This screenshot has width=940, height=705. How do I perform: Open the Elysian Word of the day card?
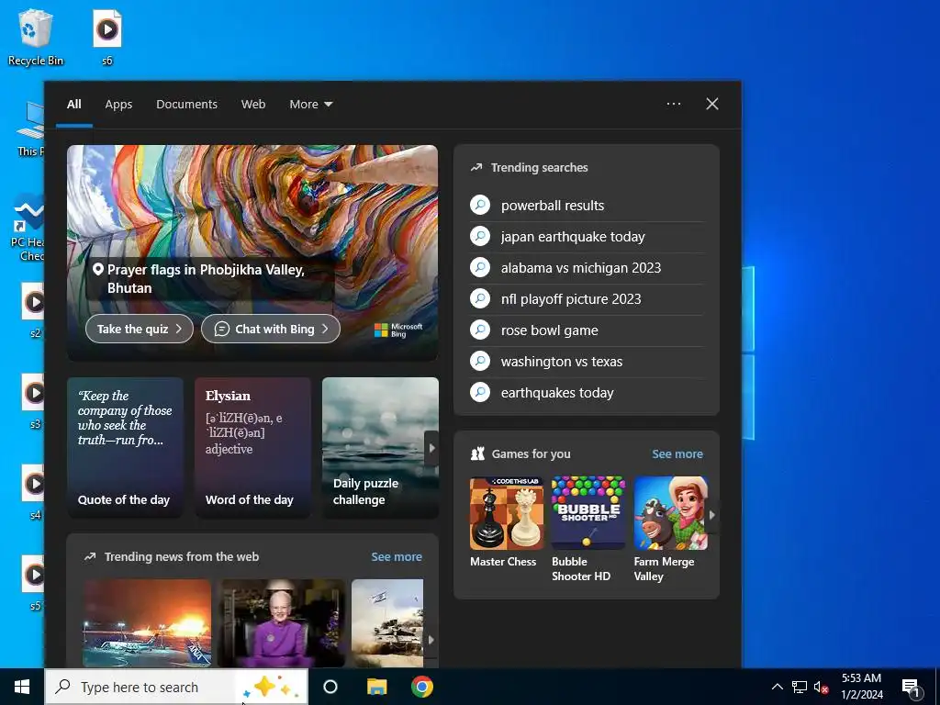tap(252, 447)
